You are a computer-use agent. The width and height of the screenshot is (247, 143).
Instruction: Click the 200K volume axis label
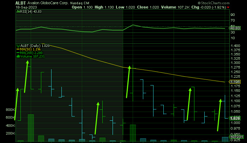tap(10, 133)
